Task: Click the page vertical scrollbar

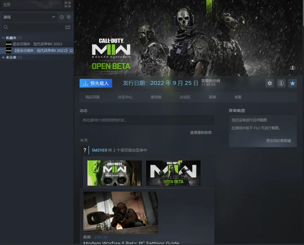Action: (303, 13)
